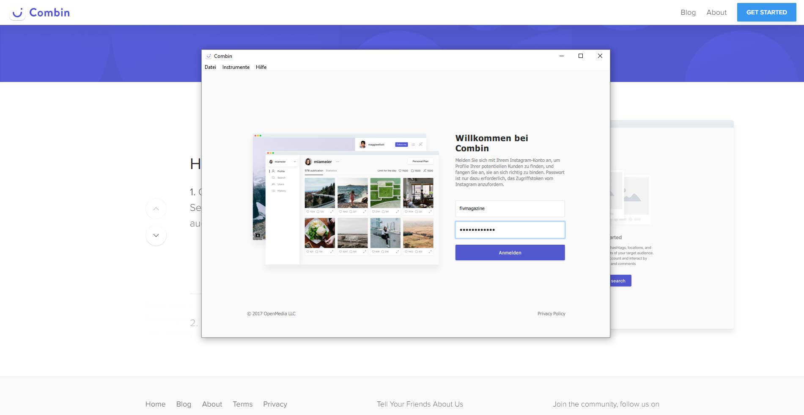Screen dimensions: 804x415
Task: Click the search button behind the app window
Action: click(620, 281)
